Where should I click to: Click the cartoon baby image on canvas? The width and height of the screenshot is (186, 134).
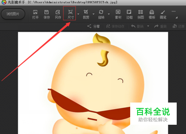tap(93, 83)
